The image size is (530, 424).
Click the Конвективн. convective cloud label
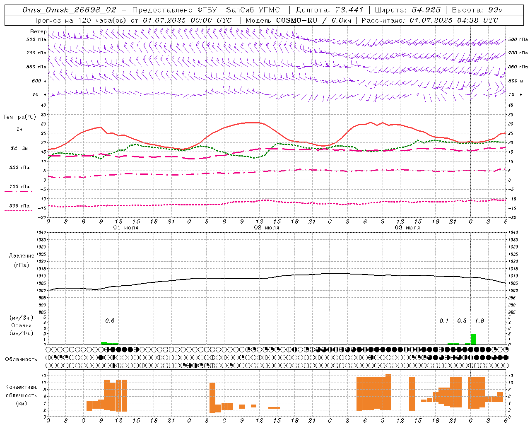22,387
